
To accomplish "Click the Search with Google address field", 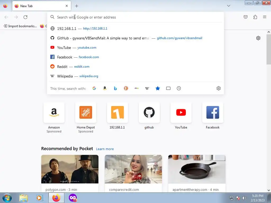I will [135, 17].
